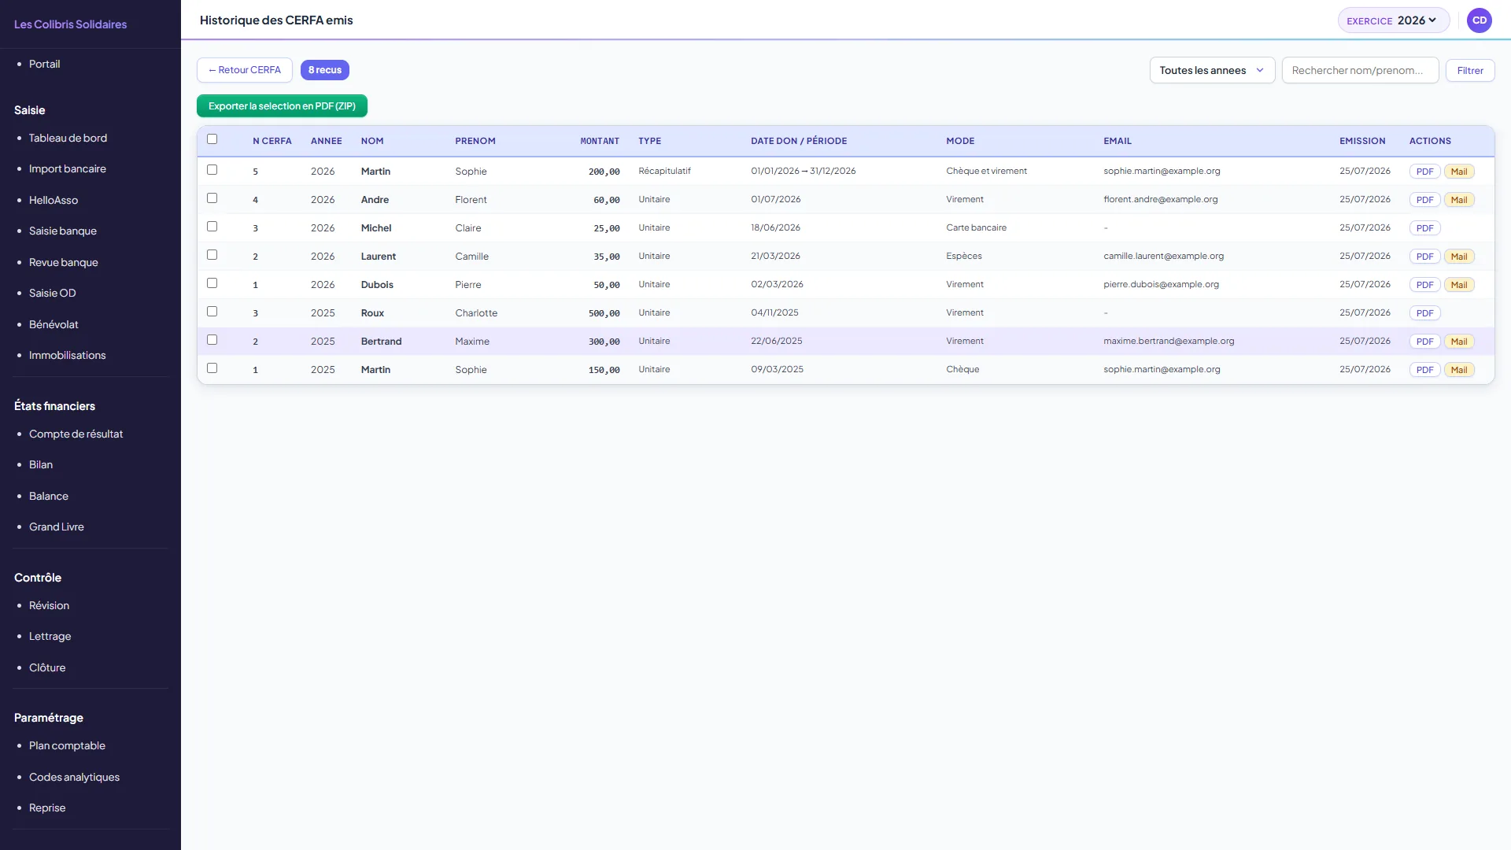The height and width of the screenshot is (850, 1511).
Task: Click the 8 recus badge
Action: coord(325,70)
